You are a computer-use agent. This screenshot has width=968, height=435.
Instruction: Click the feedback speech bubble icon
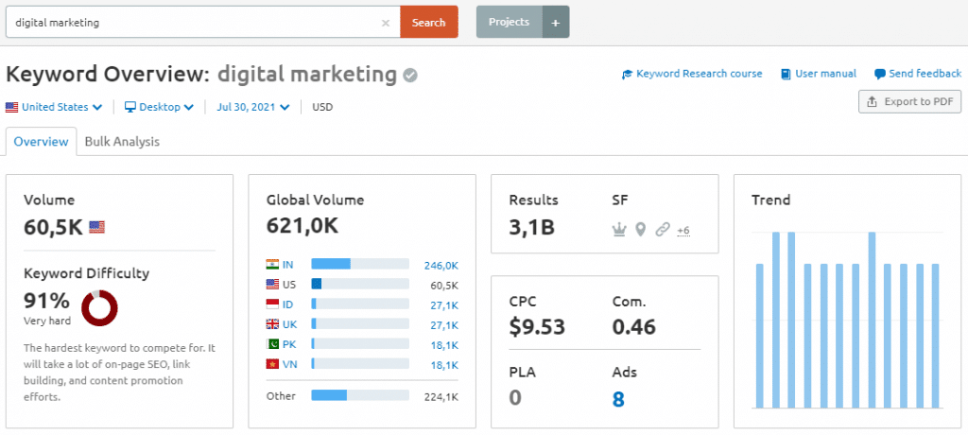(x=880, y=74)
